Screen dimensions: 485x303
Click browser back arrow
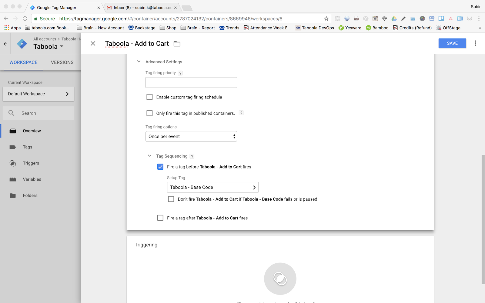[6, 18]
